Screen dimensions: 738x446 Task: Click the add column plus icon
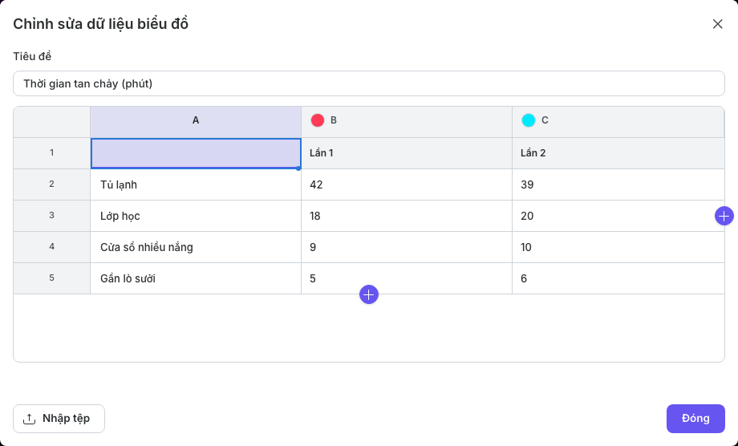pyautogui.click(x=724, y=216)
